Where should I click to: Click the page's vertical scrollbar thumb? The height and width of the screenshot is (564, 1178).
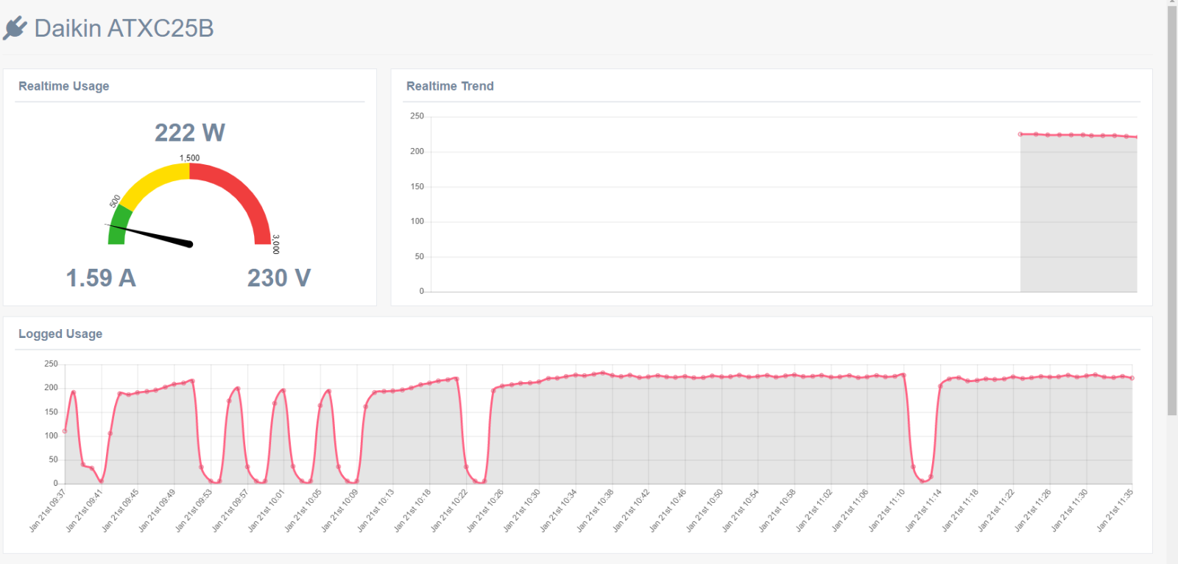coord(1172,210)
